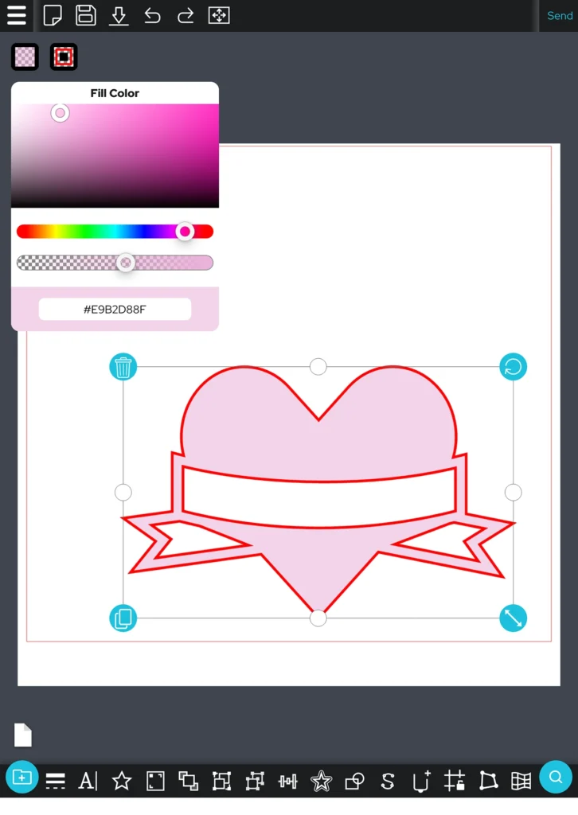The width and height of the screenshot is (578, 815).
Task: Click the scale handle on selection
Action: click(513, 618)
